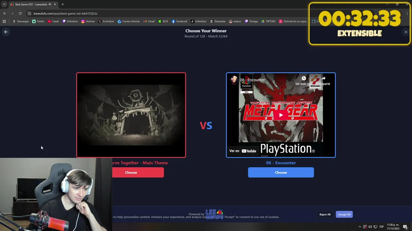Reload the page with the refresh icon
This screenshot has width=412, height=231.
20,13
